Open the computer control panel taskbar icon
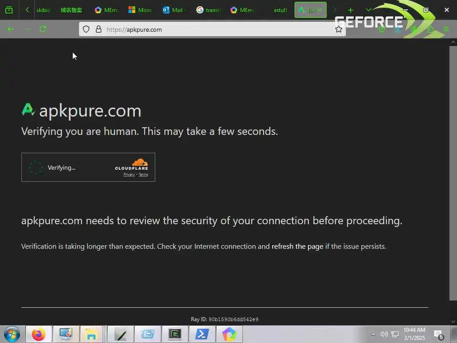 (x=66, y=334)
